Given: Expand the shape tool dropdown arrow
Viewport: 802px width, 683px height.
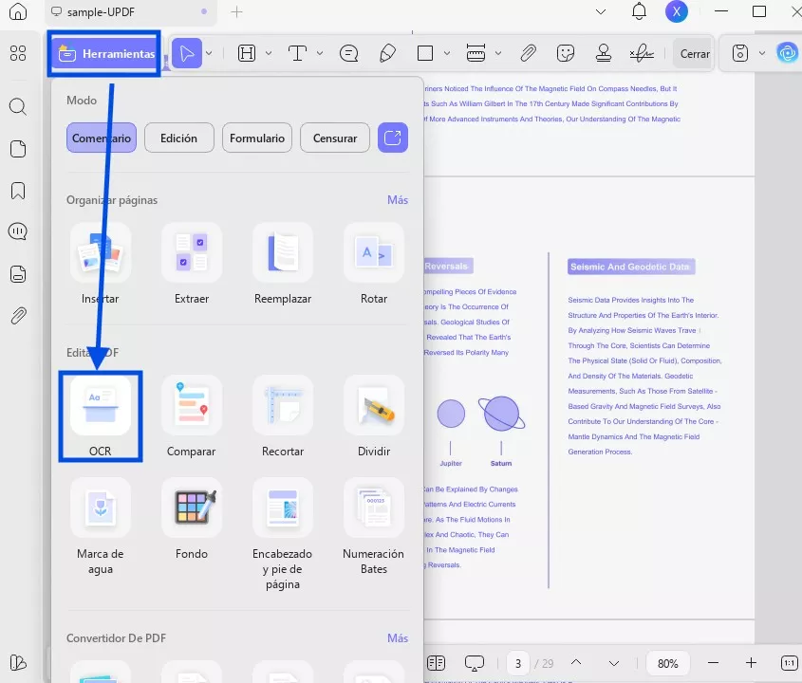Looking at the screenshot, I should point(446,53).
